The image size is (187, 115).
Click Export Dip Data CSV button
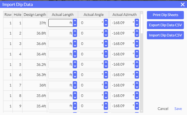coord(165,25)
